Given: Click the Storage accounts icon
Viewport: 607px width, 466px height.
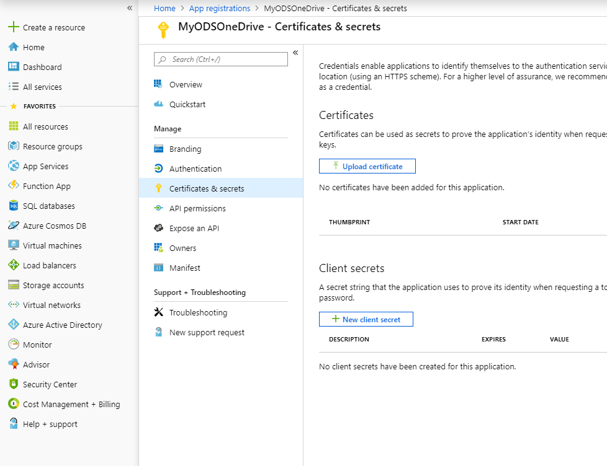Looking at the screenshot, I should coord(13,285).
